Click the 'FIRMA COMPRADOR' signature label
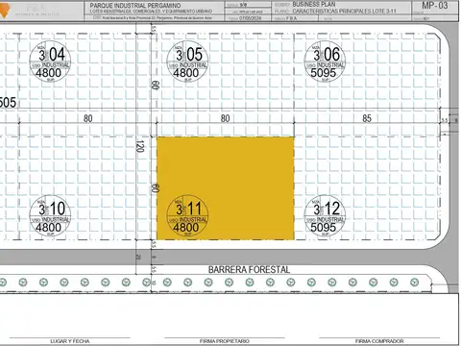 click(x=379, y=341)
